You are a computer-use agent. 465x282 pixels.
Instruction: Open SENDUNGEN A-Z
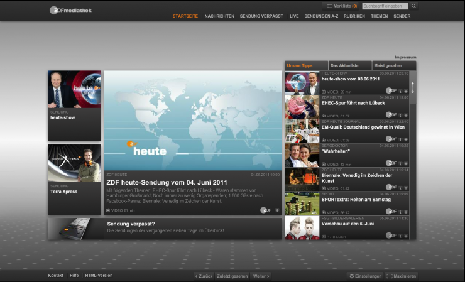(x=321, y=16)
